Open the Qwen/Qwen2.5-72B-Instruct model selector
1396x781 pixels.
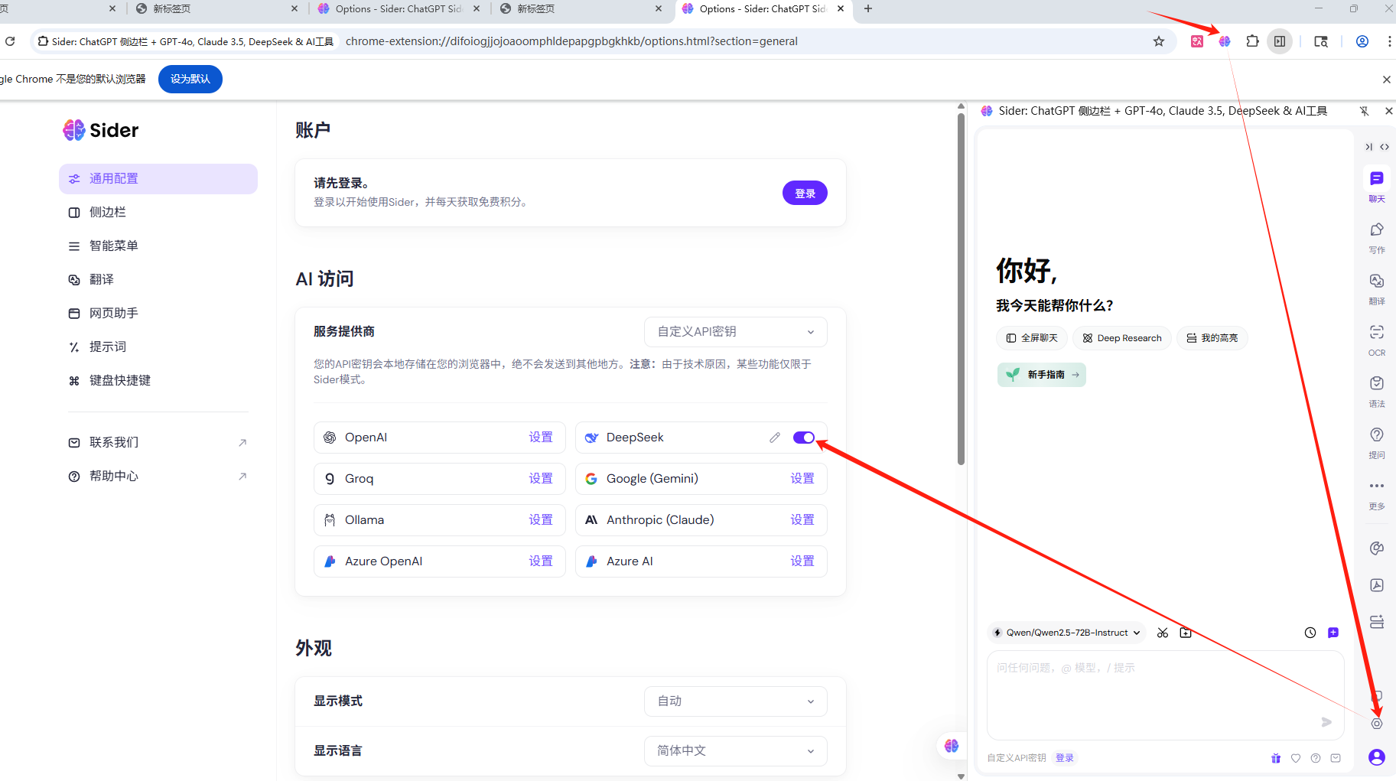[x=1066, y=633]
